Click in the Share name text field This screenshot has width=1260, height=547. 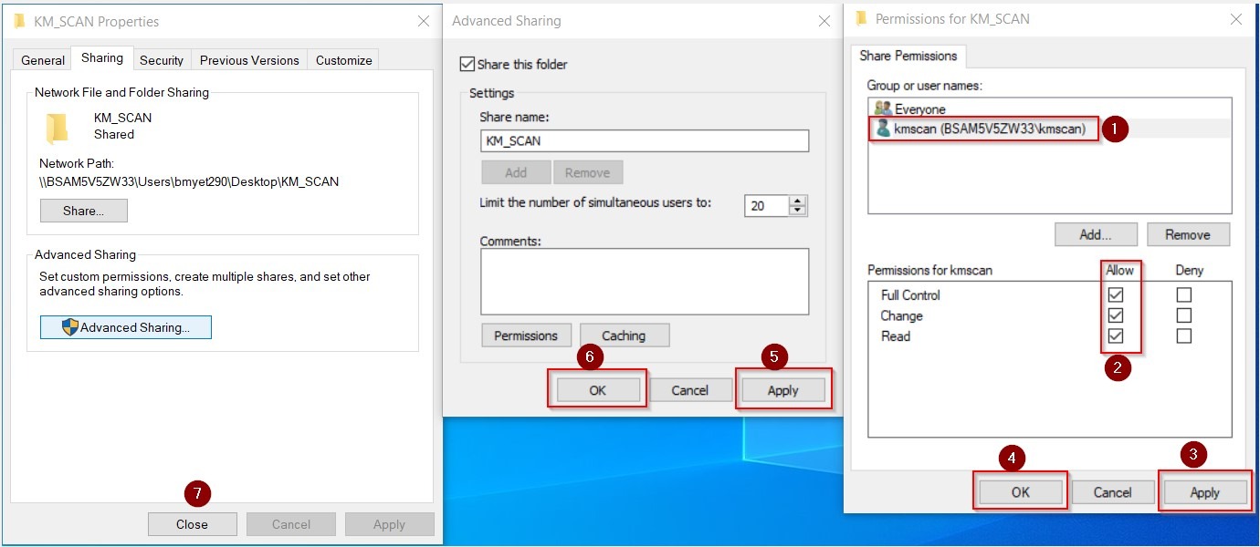tap(644, 140)
